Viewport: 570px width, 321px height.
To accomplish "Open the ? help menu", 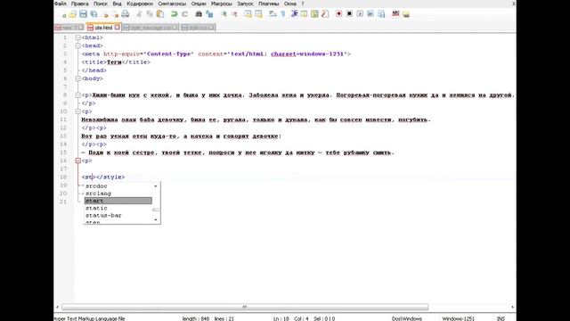I will pyautogui.click(x=303, y=4).
